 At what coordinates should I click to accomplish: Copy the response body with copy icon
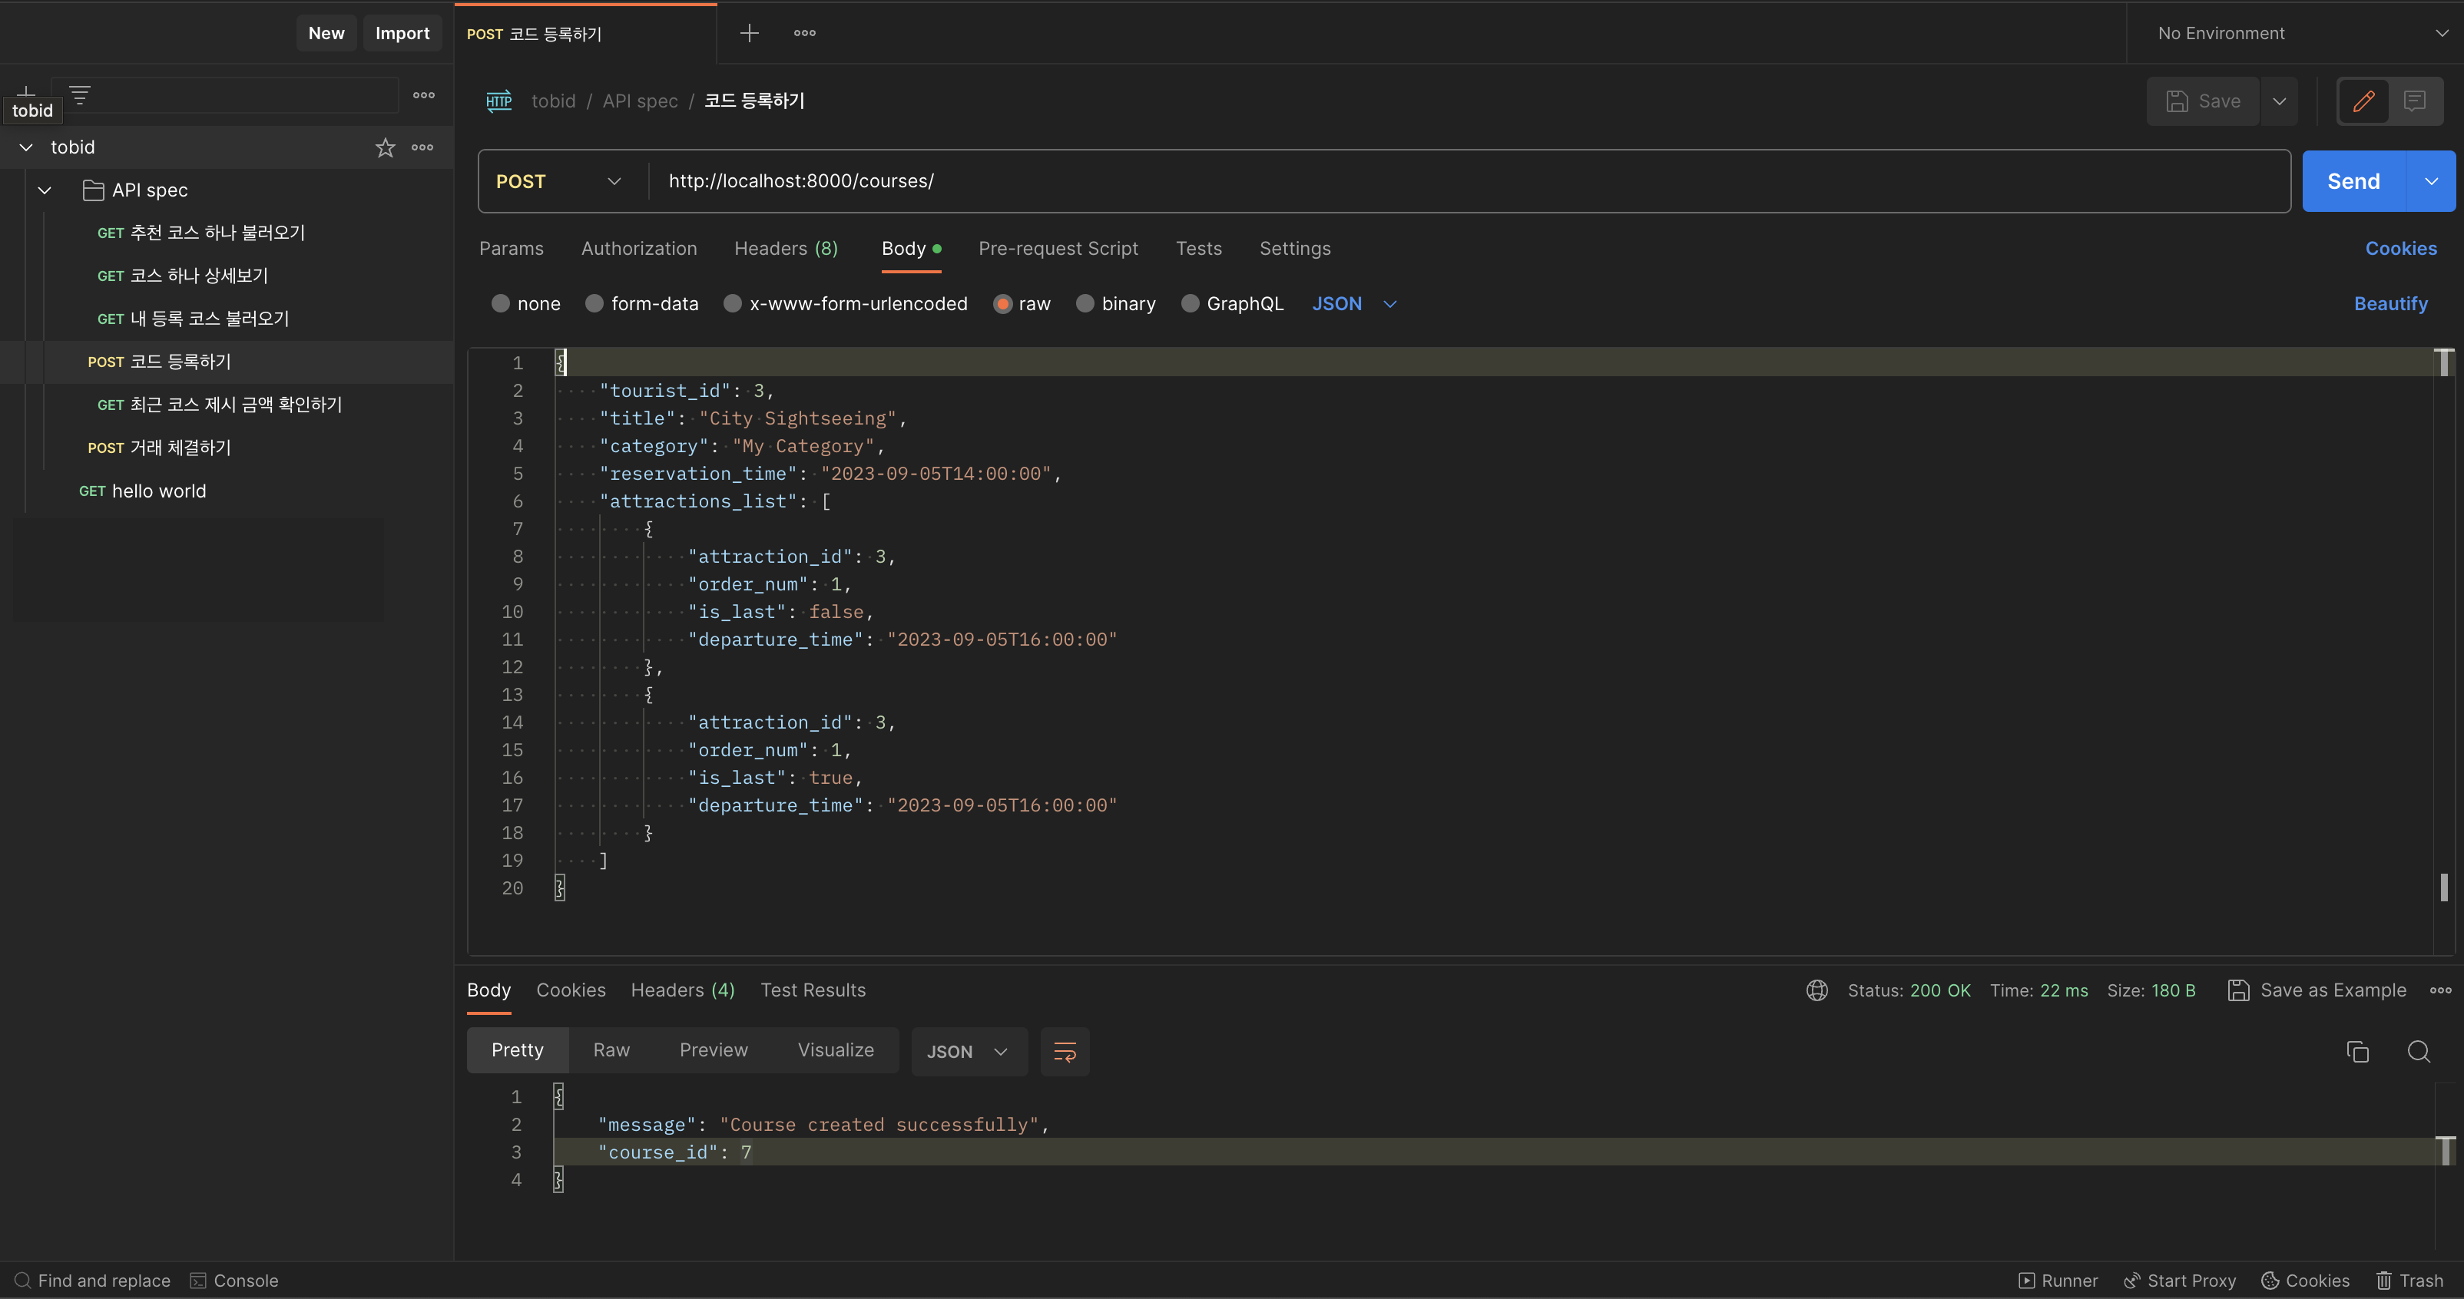(x=2357, y=1052)
